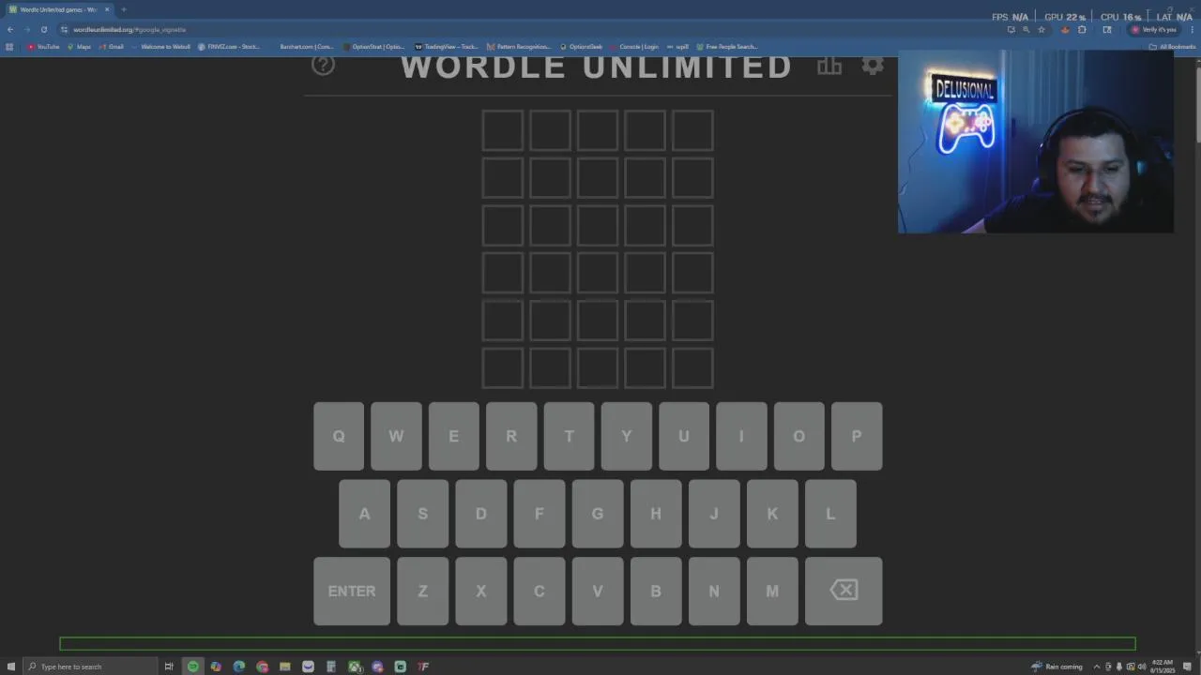Screen dimensions: 1201x675
Task: Tap the E key on the on-screen keyboard
Action: (x=454, y=436)
